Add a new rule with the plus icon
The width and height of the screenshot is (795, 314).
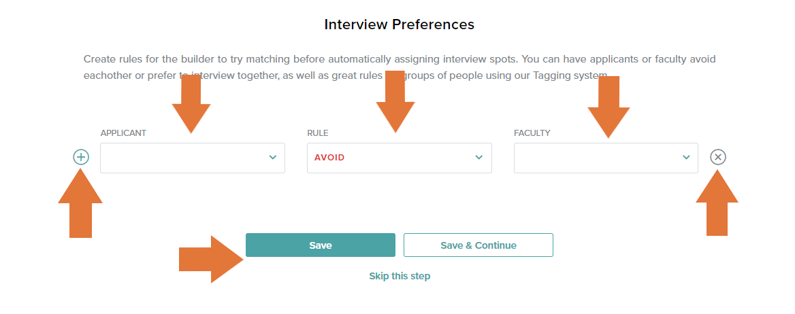[81, 157]
